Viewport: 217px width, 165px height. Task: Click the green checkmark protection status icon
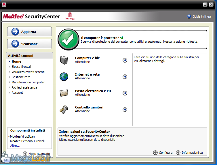coord(68,40)
